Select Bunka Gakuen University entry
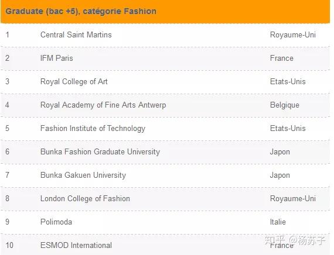Screen dimensions: 334x255 coord(83,175)
